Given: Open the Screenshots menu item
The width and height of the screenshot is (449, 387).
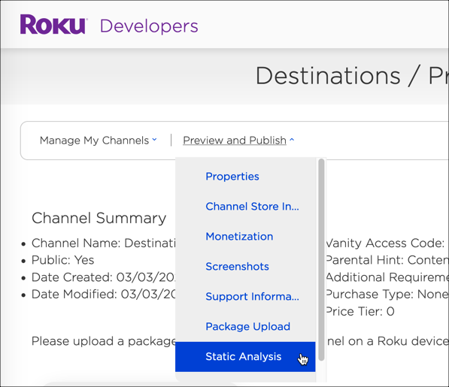Looking at the screenshot, I should 237,267.
